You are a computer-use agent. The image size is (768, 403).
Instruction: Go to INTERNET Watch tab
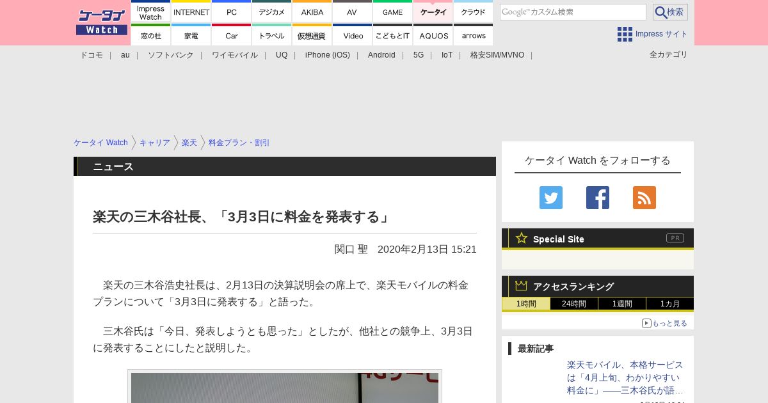191,12
